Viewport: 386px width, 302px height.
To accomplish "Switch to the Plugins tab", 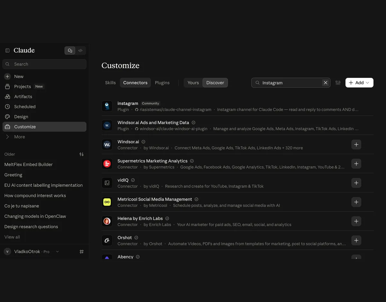I will click(162, 83).
